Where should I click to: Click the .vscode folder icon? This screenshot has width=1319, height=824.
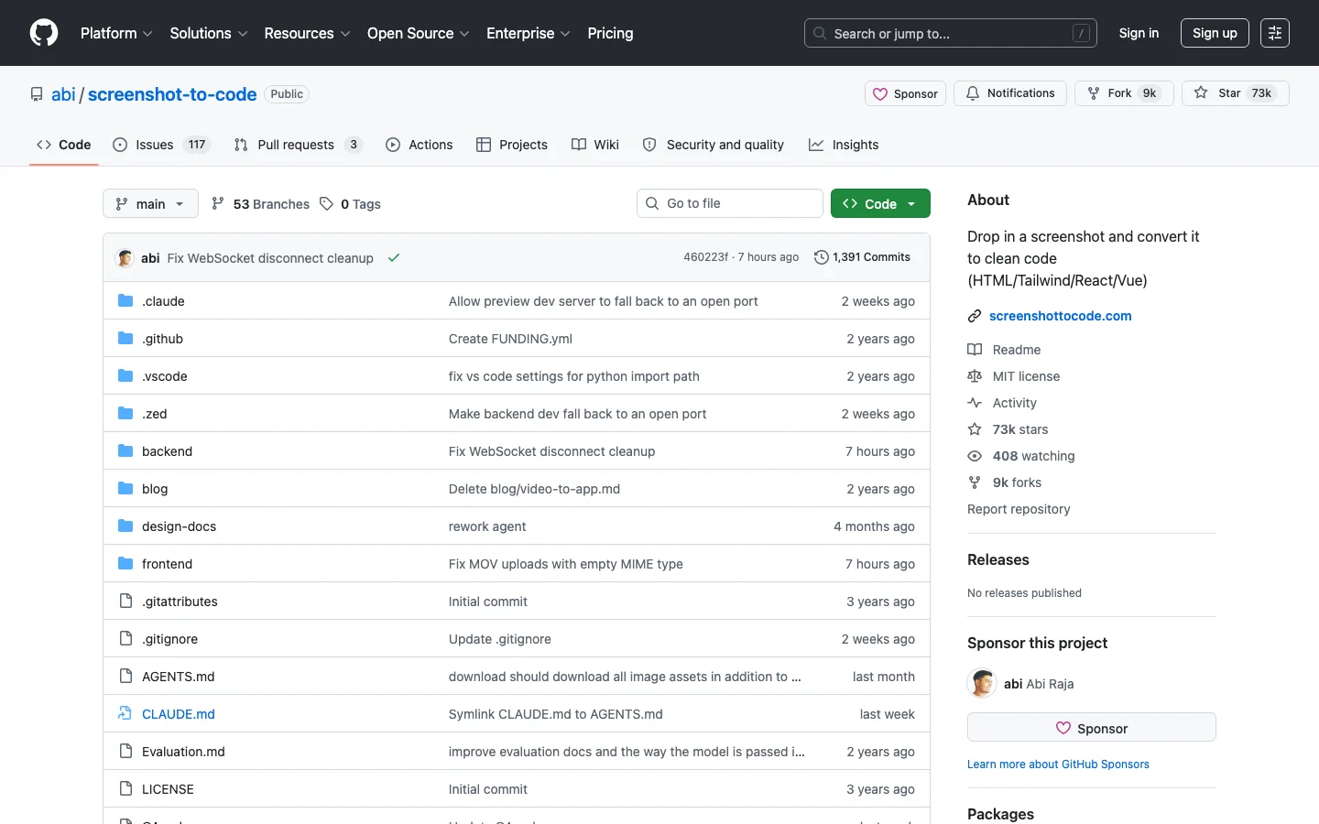pos(125,375)
